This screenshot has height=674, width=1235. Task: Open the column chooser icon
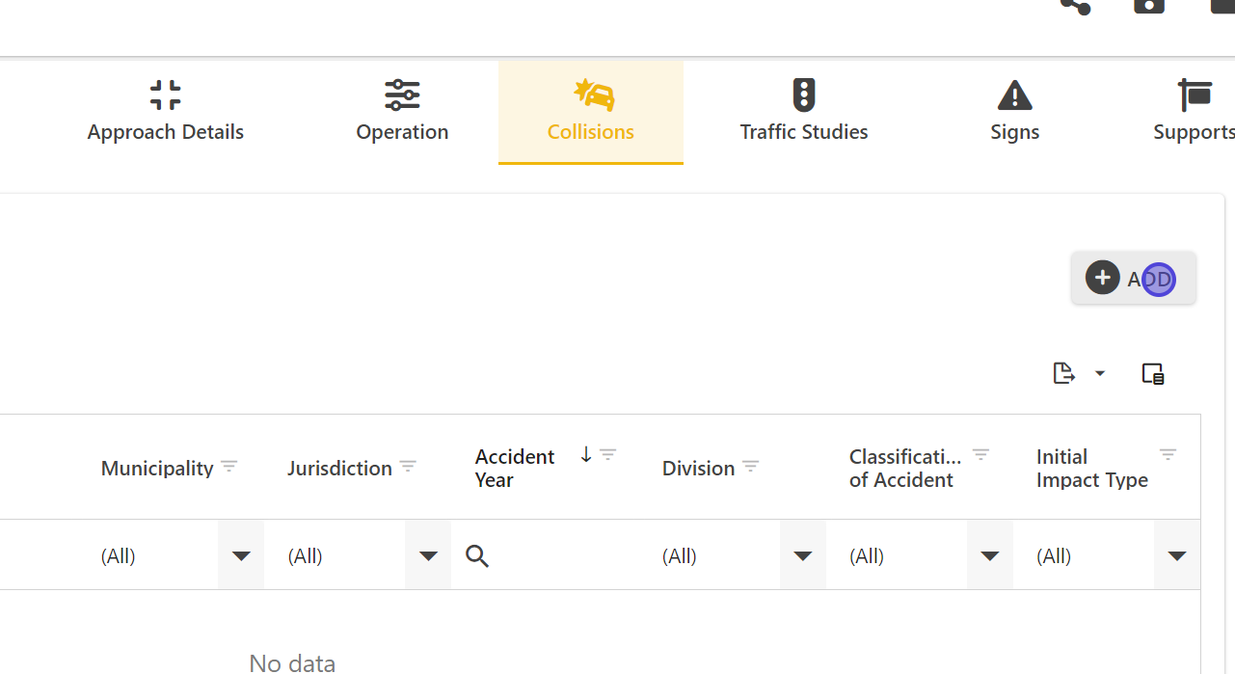(x=1153, y=373)
